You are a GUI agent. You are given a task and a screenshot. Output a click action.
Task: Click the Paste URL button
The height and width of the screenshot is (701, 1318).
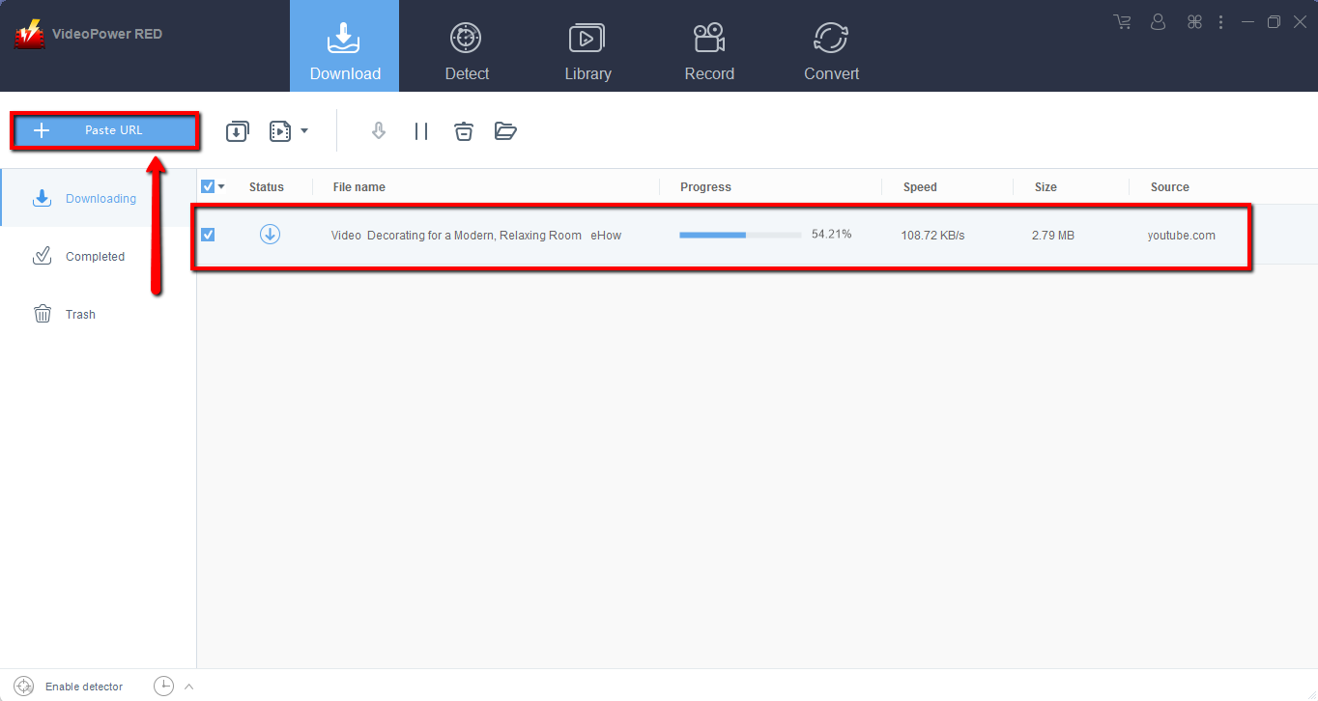[104, 130]
